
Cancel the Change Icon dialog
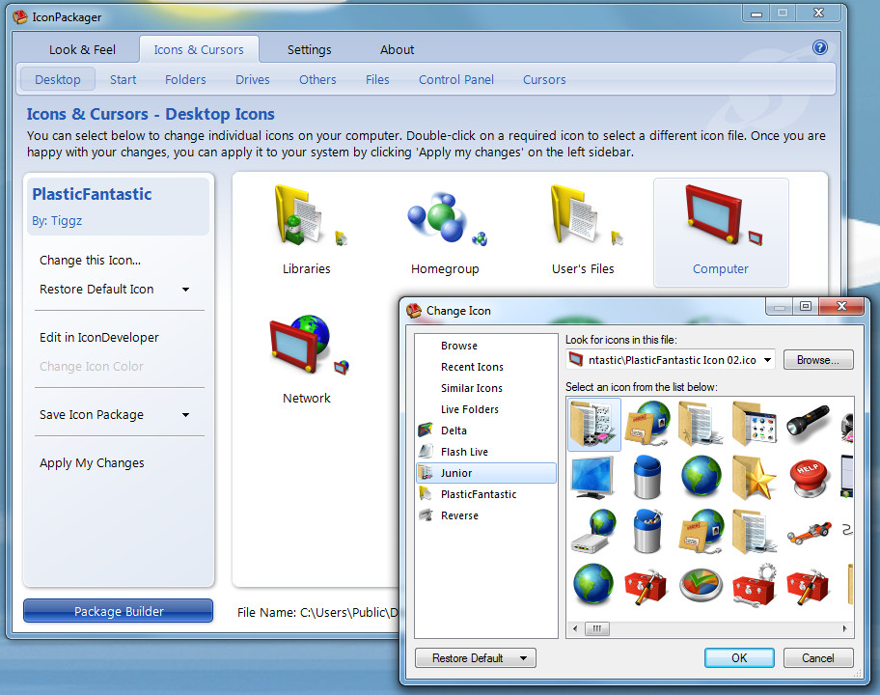[x=817, y=658]
